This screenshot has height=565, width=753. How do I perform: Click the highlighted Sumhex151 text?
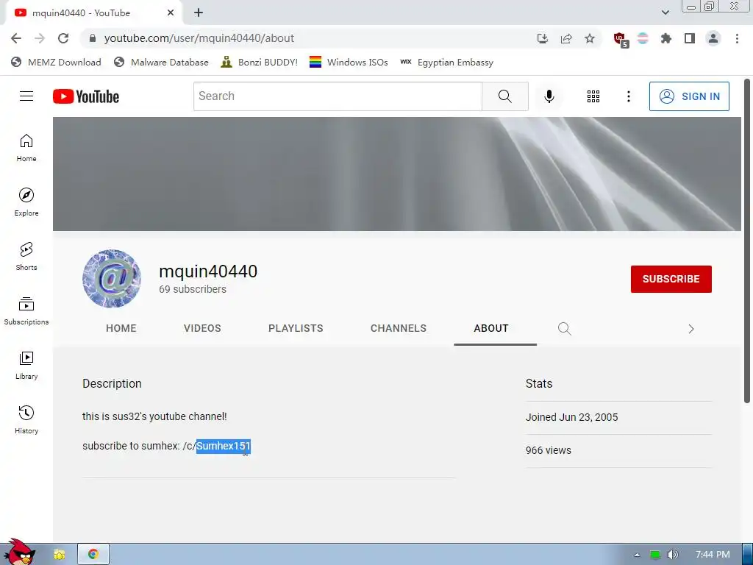(x=224, y=446)
